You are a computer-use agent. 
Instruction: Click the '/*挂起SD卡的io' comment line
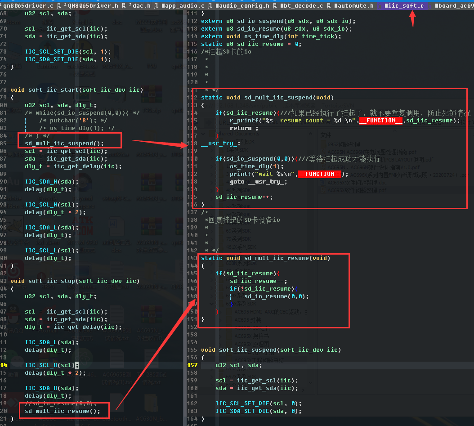point(226,52)
